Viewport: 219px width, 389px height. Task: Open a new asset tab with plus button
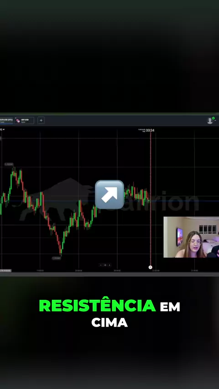41,121
